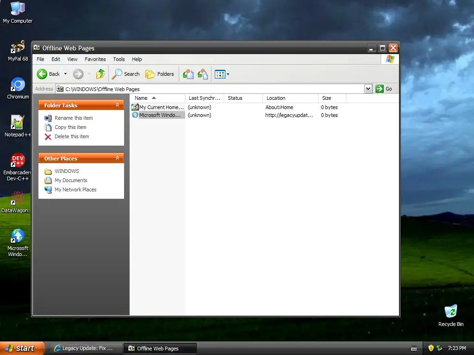The width and height of the screenshot is (474, 355).
Task: Sort by Last Synchronized column header
Action: [204, 98]
